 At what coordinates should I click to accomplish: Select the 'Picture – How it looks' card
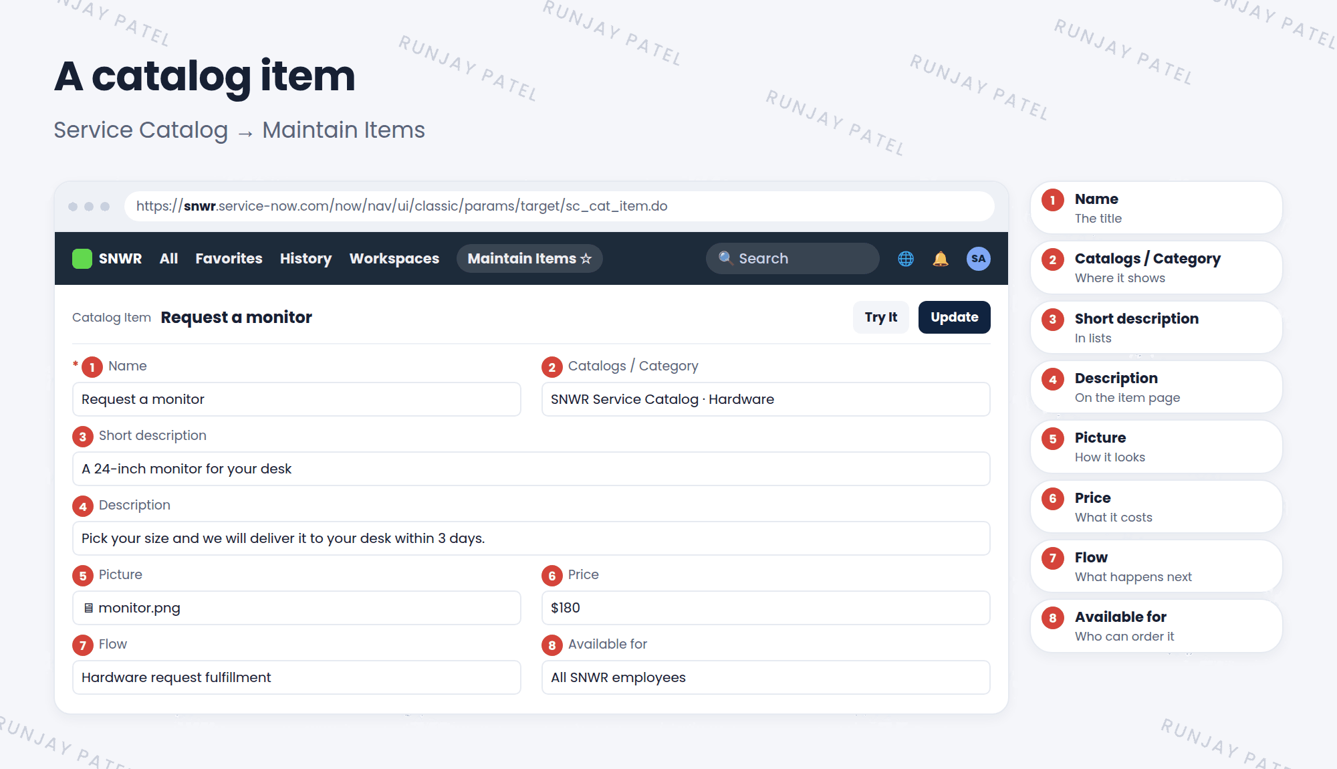[x=1156, y=447]
